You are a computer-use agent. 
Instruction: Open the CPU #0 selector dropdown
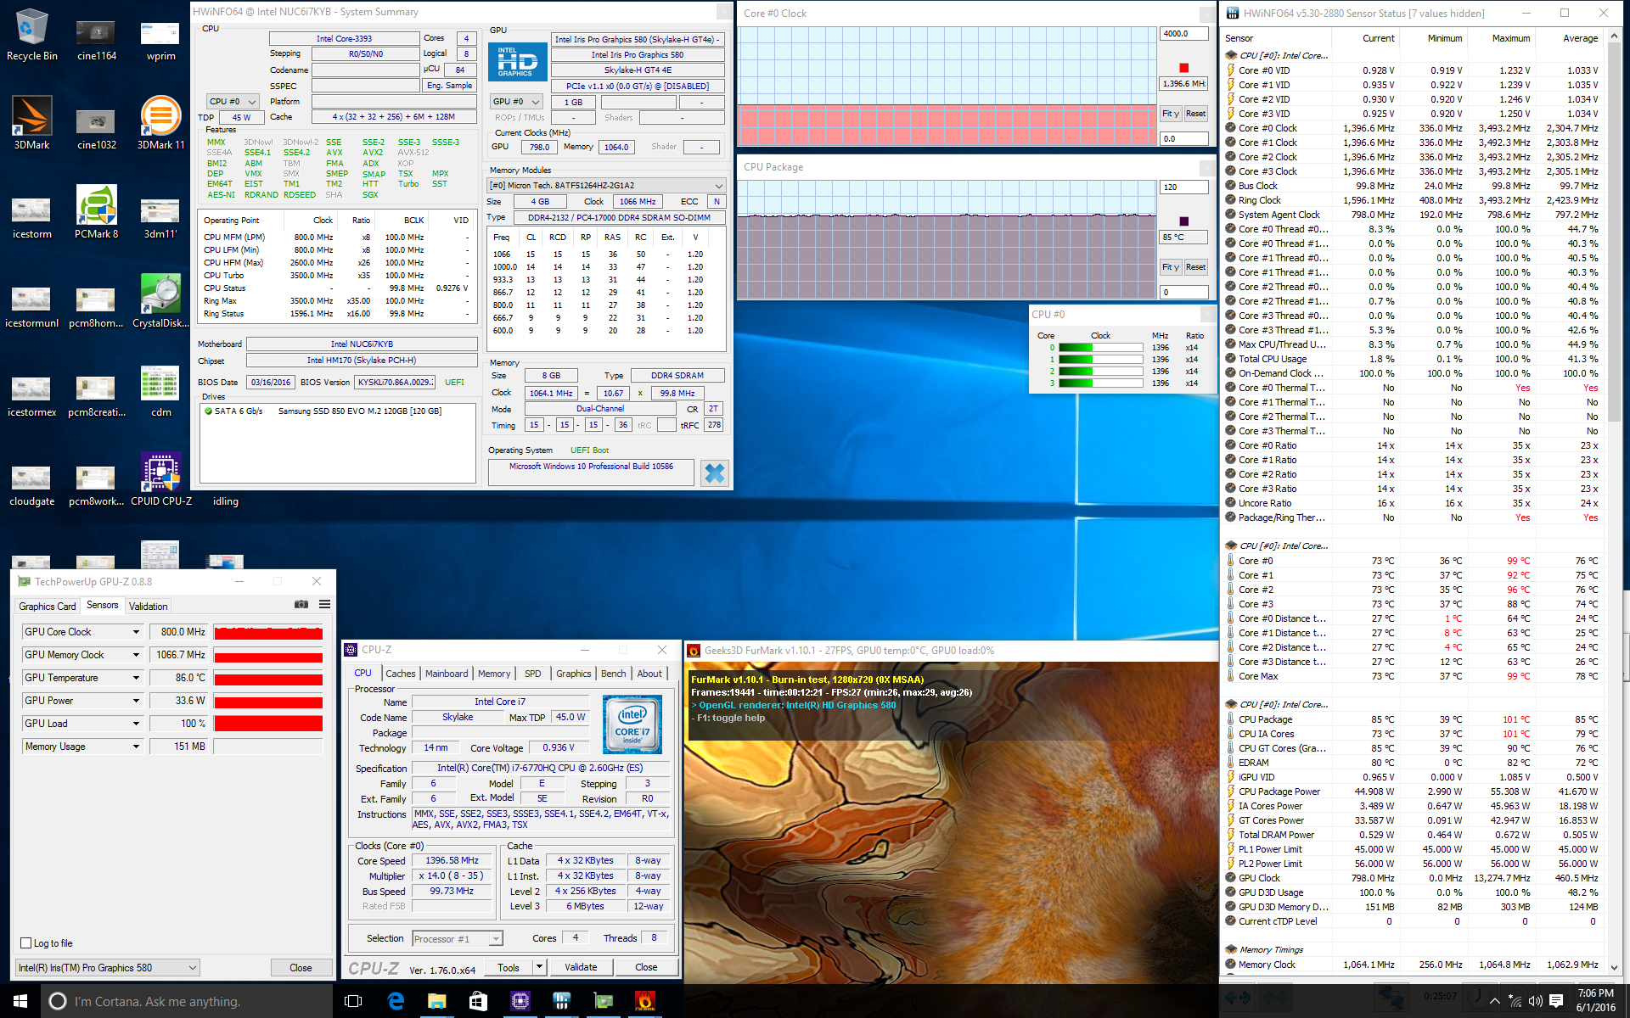233,101
